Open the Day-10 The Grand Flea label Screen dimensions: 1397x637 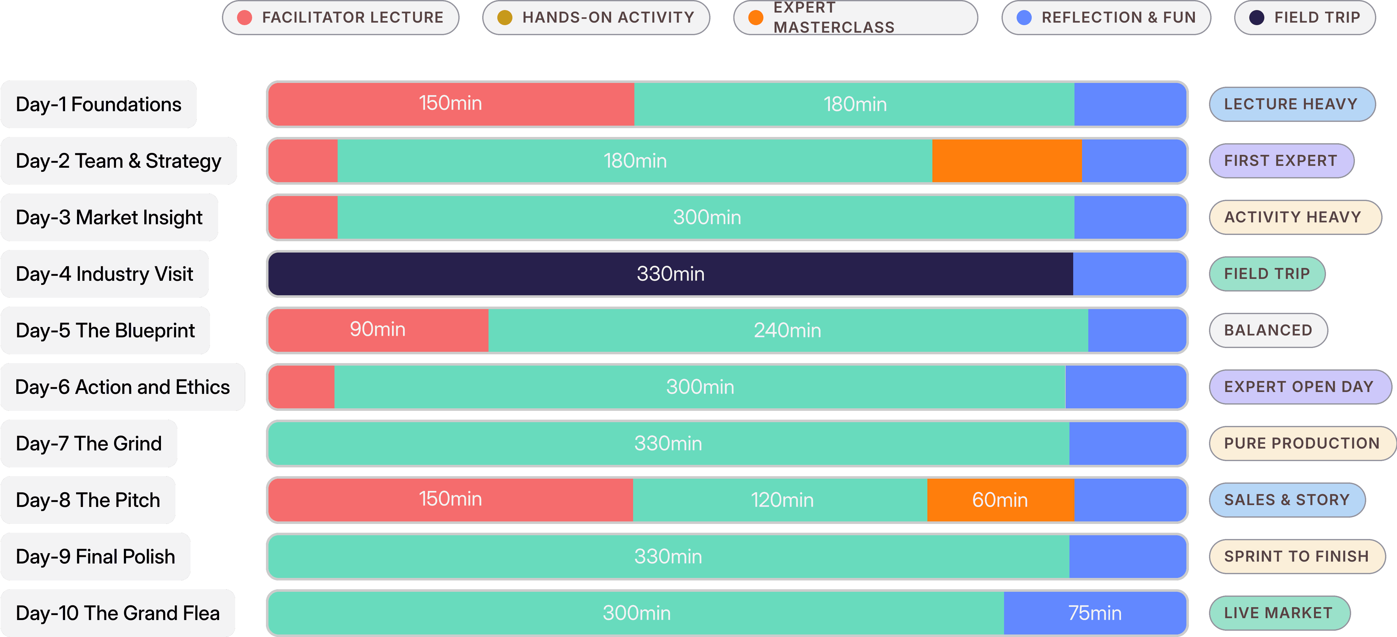pos(118,613)
